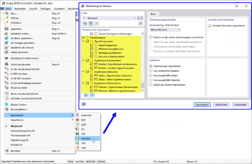Open the Ansicht menu
The width and height of the screenshot is (252, 164).
(x=33, y=9)
